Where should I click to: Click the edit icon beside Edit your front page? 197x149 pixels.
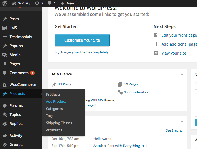[156, 35]
